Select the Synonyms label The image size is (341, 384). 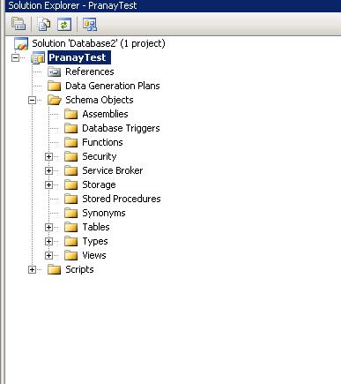pyautogui.click(x=104, y=213)
